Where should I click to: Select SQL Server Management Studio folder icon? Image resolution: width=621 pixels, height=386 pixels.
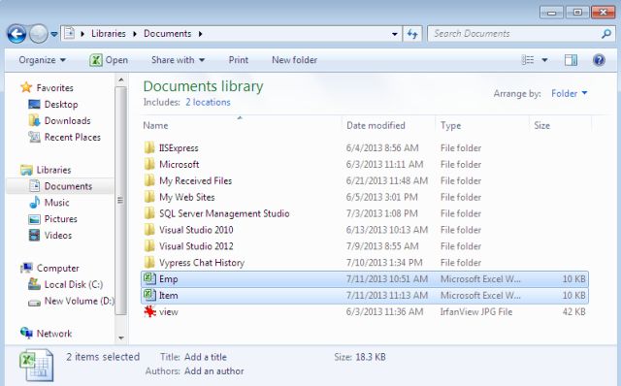pos(149,213)
